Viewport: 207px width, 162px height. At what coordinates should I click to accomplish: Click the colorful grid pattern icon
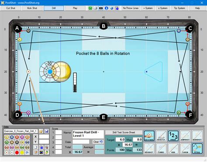click(x=41, y=152)
